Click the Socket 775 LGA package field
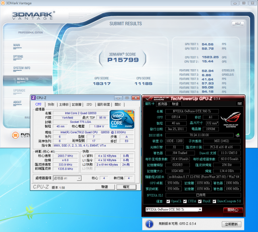The height and width of the screenshot is (232, 258). coord(81,122)
